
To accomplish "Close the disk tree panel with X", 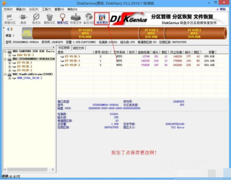I will (54, 47).
